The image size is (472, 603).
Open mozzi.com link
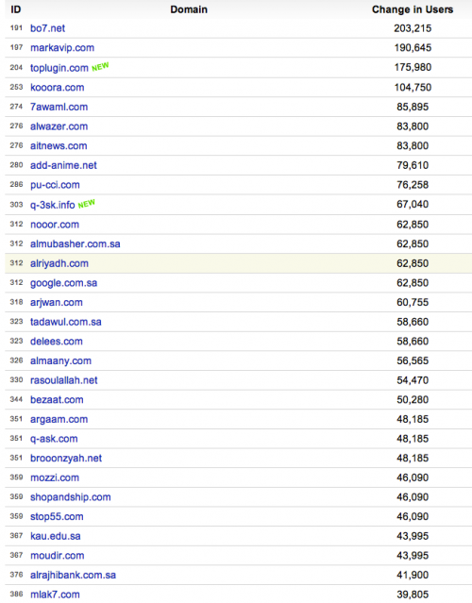(x=55, y=478)
